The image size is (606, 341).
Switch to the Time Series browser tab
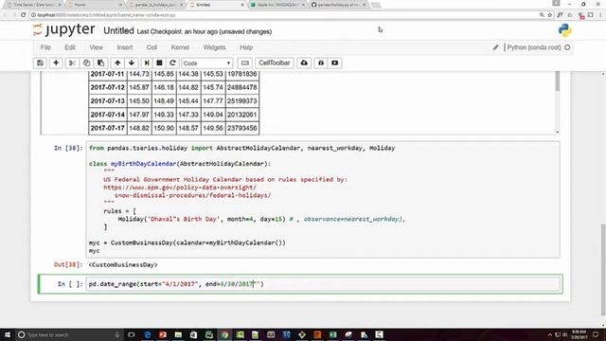point(34,5)
